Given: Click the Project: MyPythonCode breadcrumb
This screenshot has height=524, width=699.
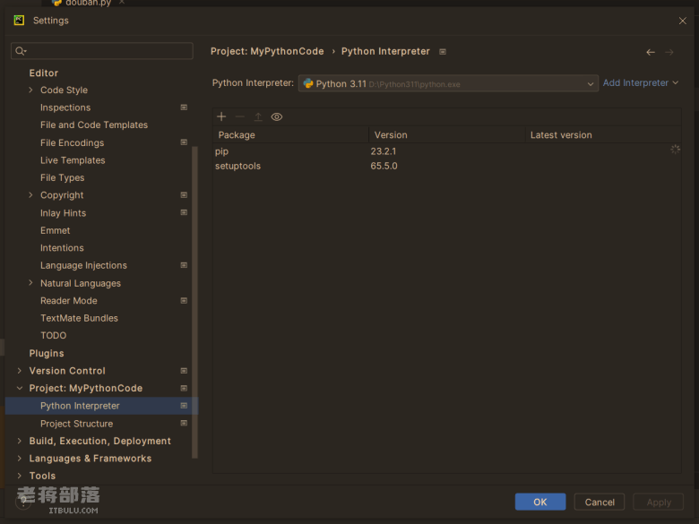Looking at the screenshot, I should point(267,51).
